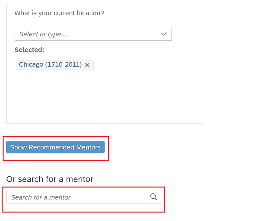Click the 'Selected:' label

tap(30, 50)
